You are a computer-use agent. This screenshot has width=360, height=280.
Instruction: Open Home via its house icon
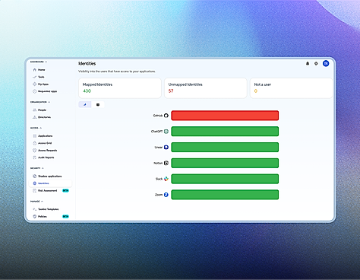click(x=35, y=70)
